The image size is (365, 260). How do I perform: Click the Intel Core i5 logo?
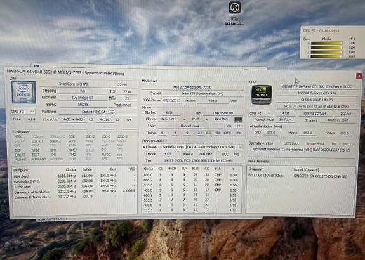pyautogui.click(x=23, y=92)
